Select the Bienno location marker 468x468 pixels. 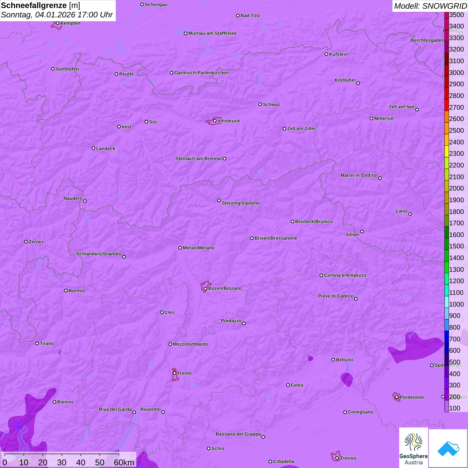[x=54, y=402]
